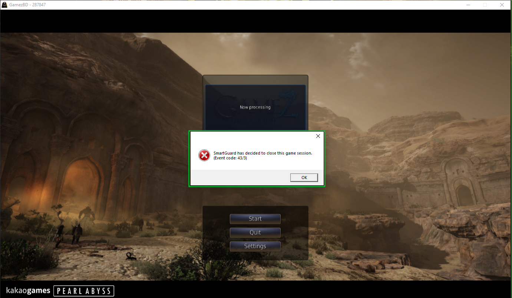Maximize the GamezBD window
Screen dimensions: 512x298
485,5
